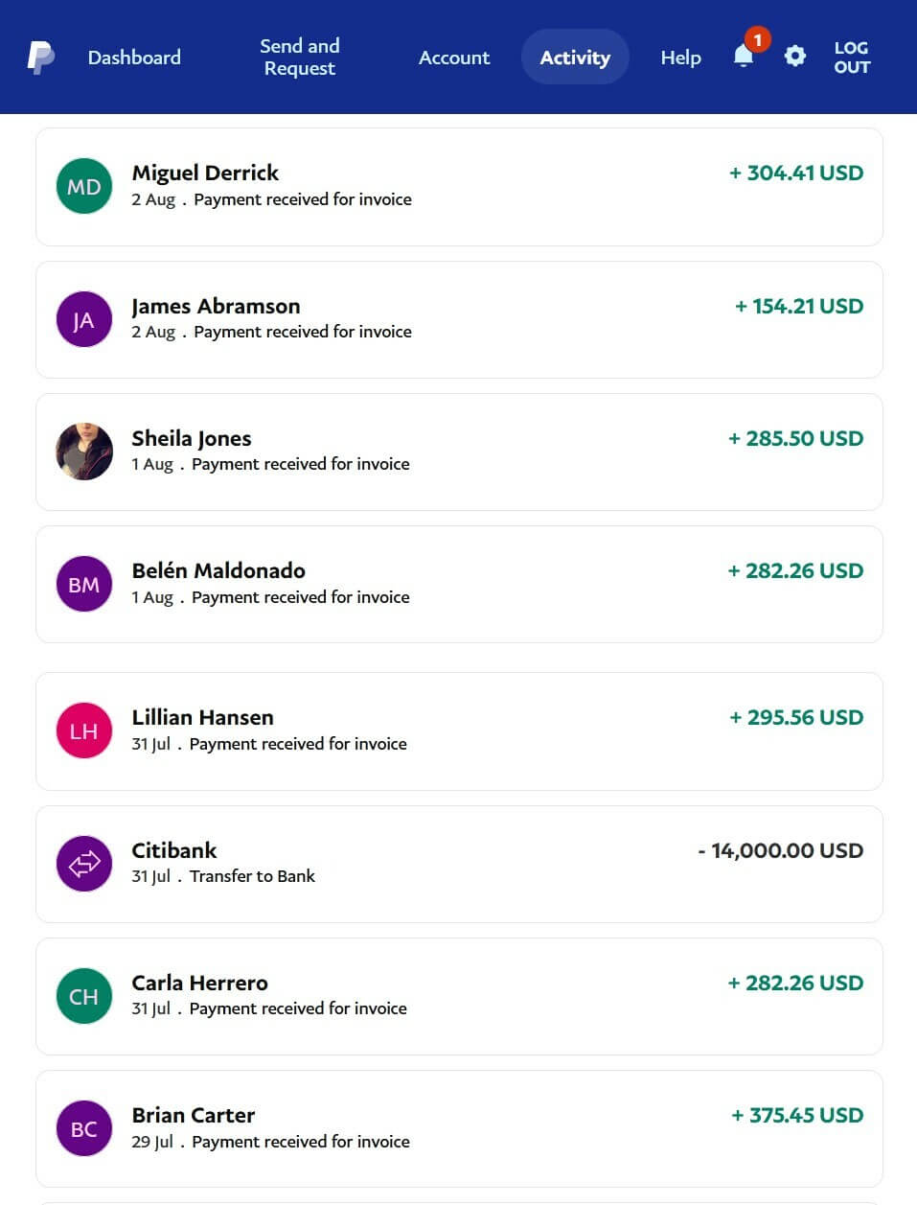This screenshot has width=917, height=1205.
Task: Go to the Dashboard tab
Action: click(x=134, y=58)
